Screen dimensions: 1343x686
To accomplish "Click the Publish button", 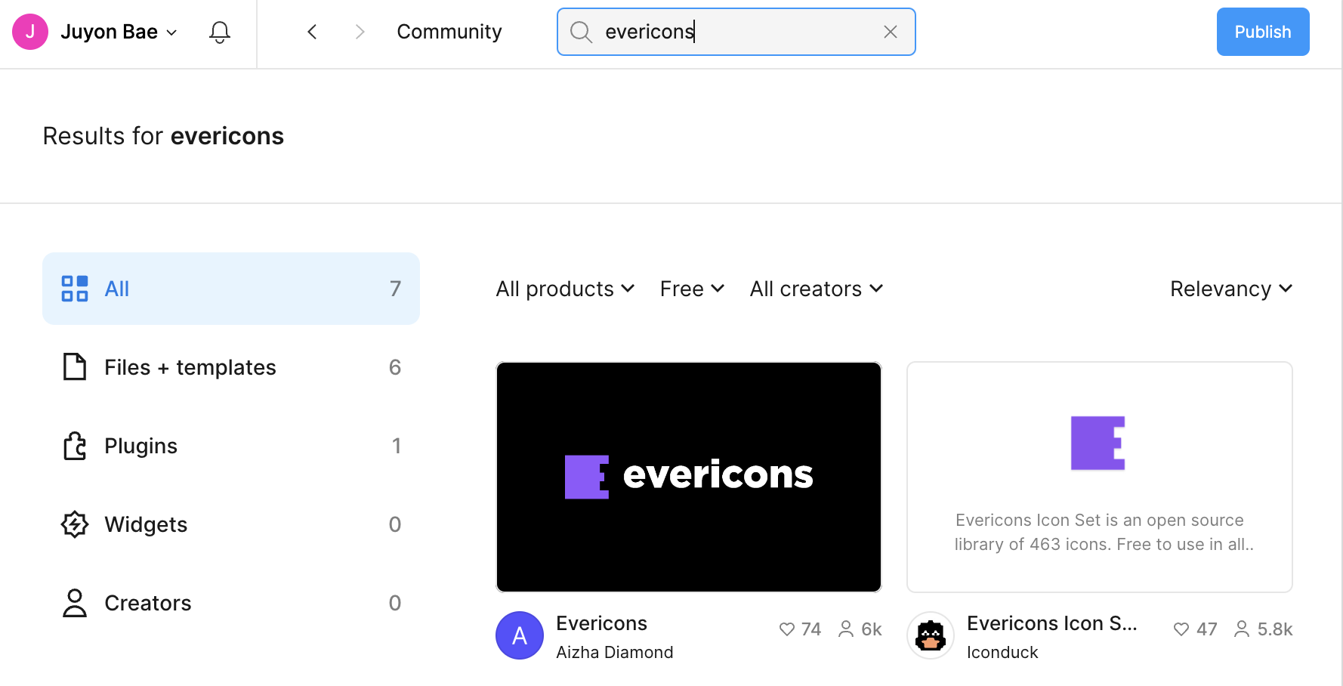I will click(x=1263, y=32).
